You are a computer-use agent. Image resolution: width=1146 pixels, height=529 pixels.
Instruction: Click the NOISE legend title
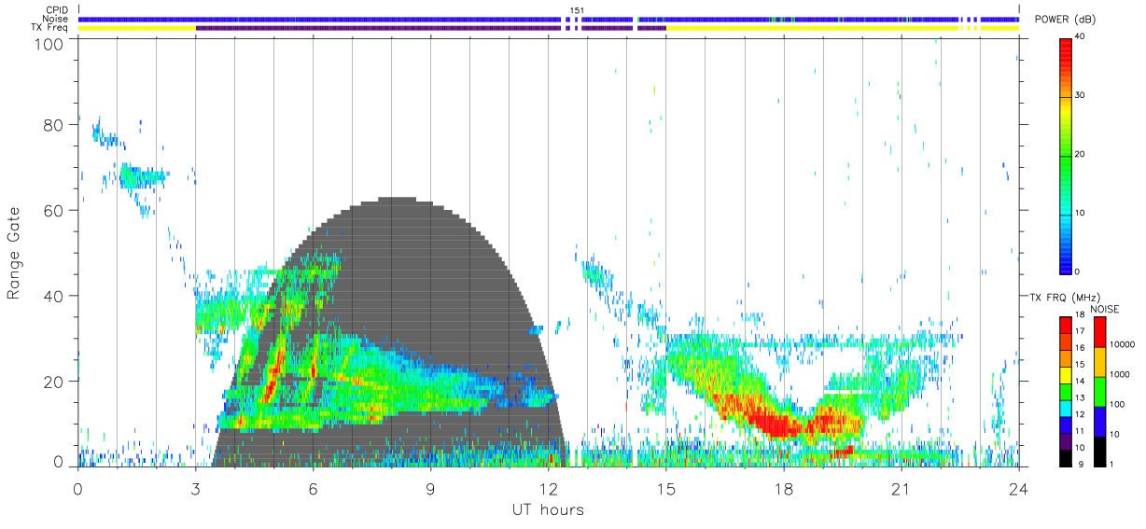(1104, 309)
